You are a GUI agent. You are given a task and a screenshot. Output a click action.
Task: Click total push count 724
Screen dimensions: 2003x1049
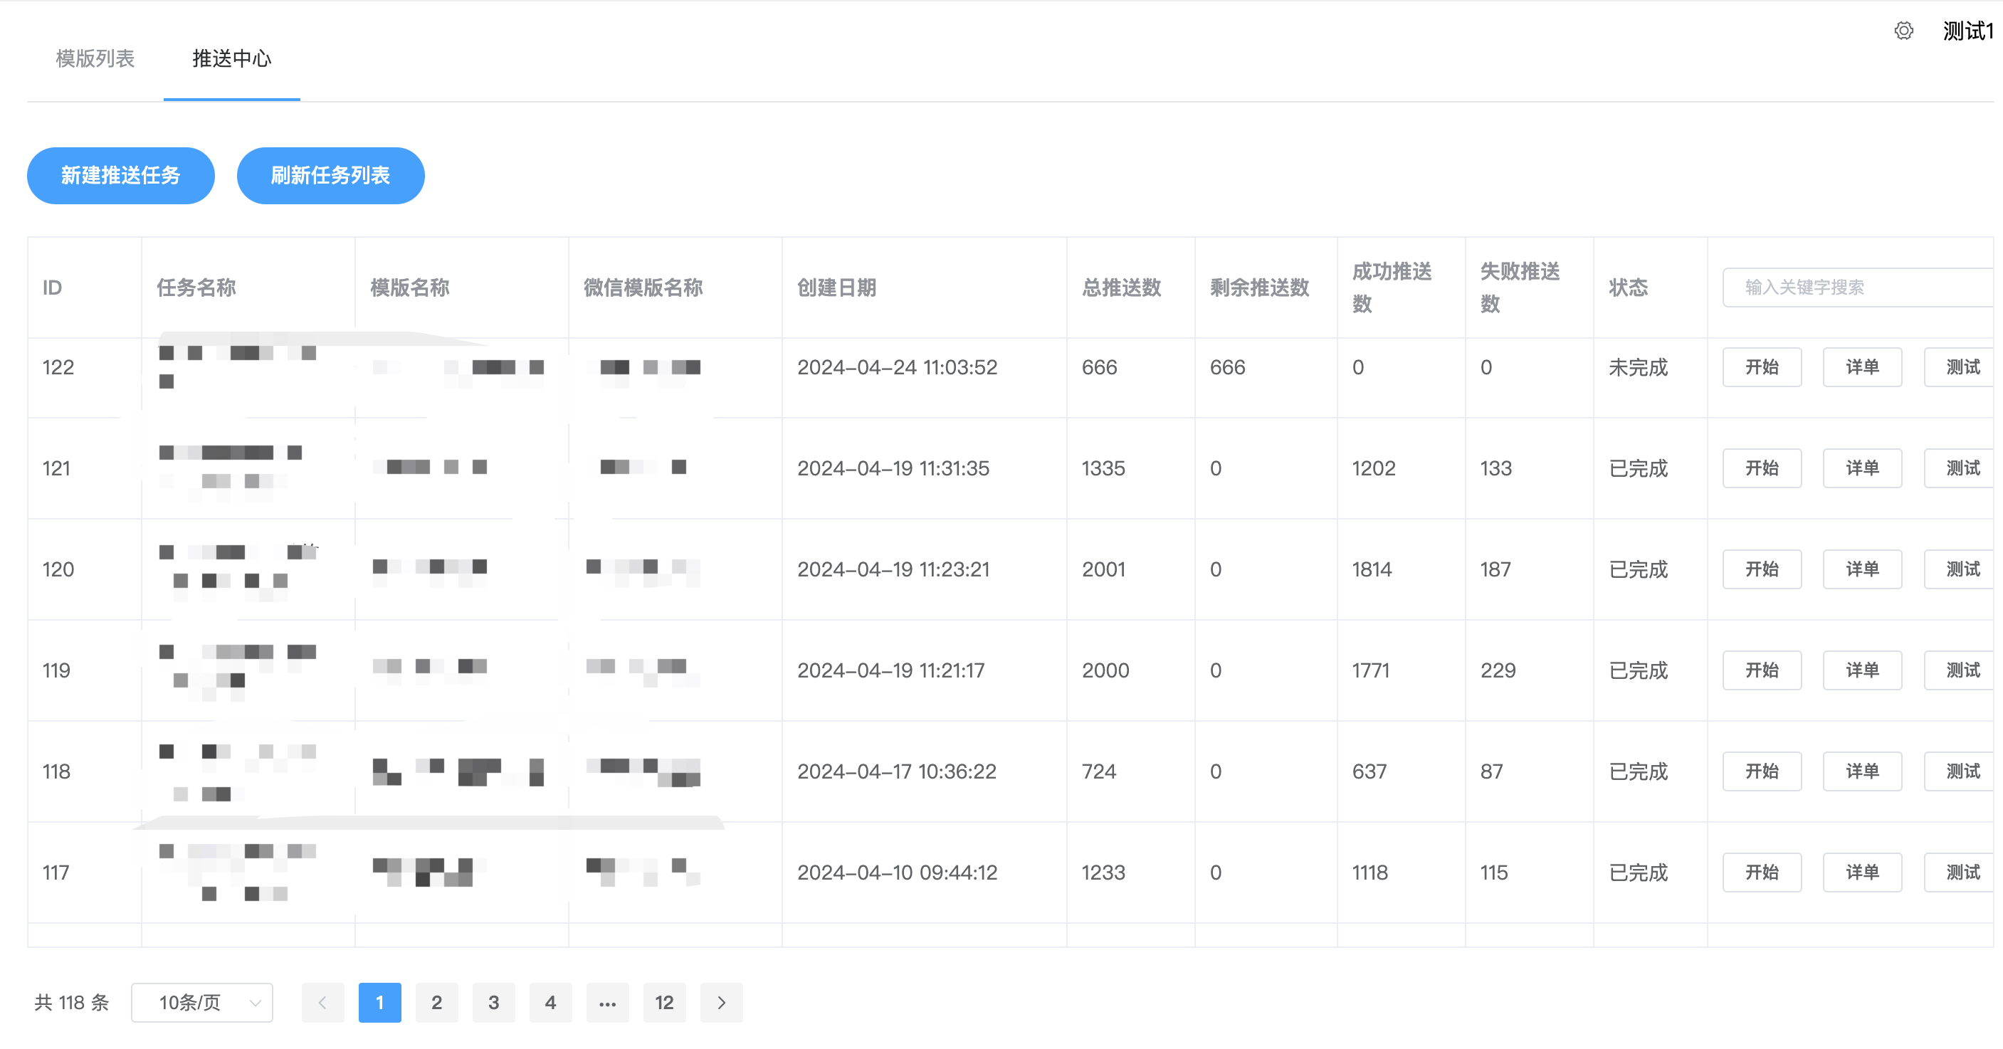pos(1099,771)
